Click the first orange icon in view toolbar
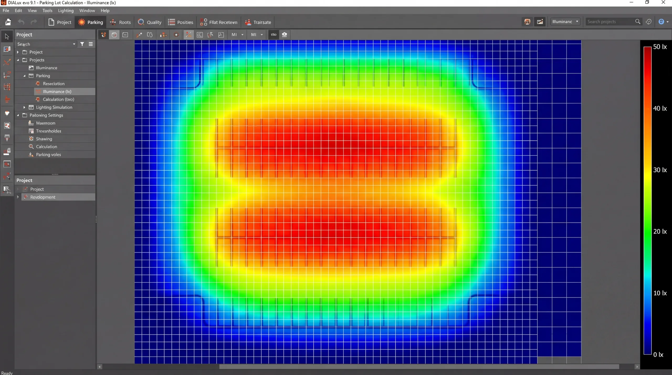 pos(103,35)
